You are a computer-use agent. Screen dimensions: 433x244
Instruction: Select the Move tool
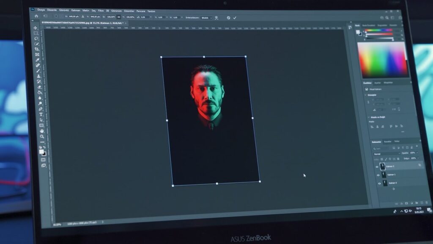click(36, 28)
